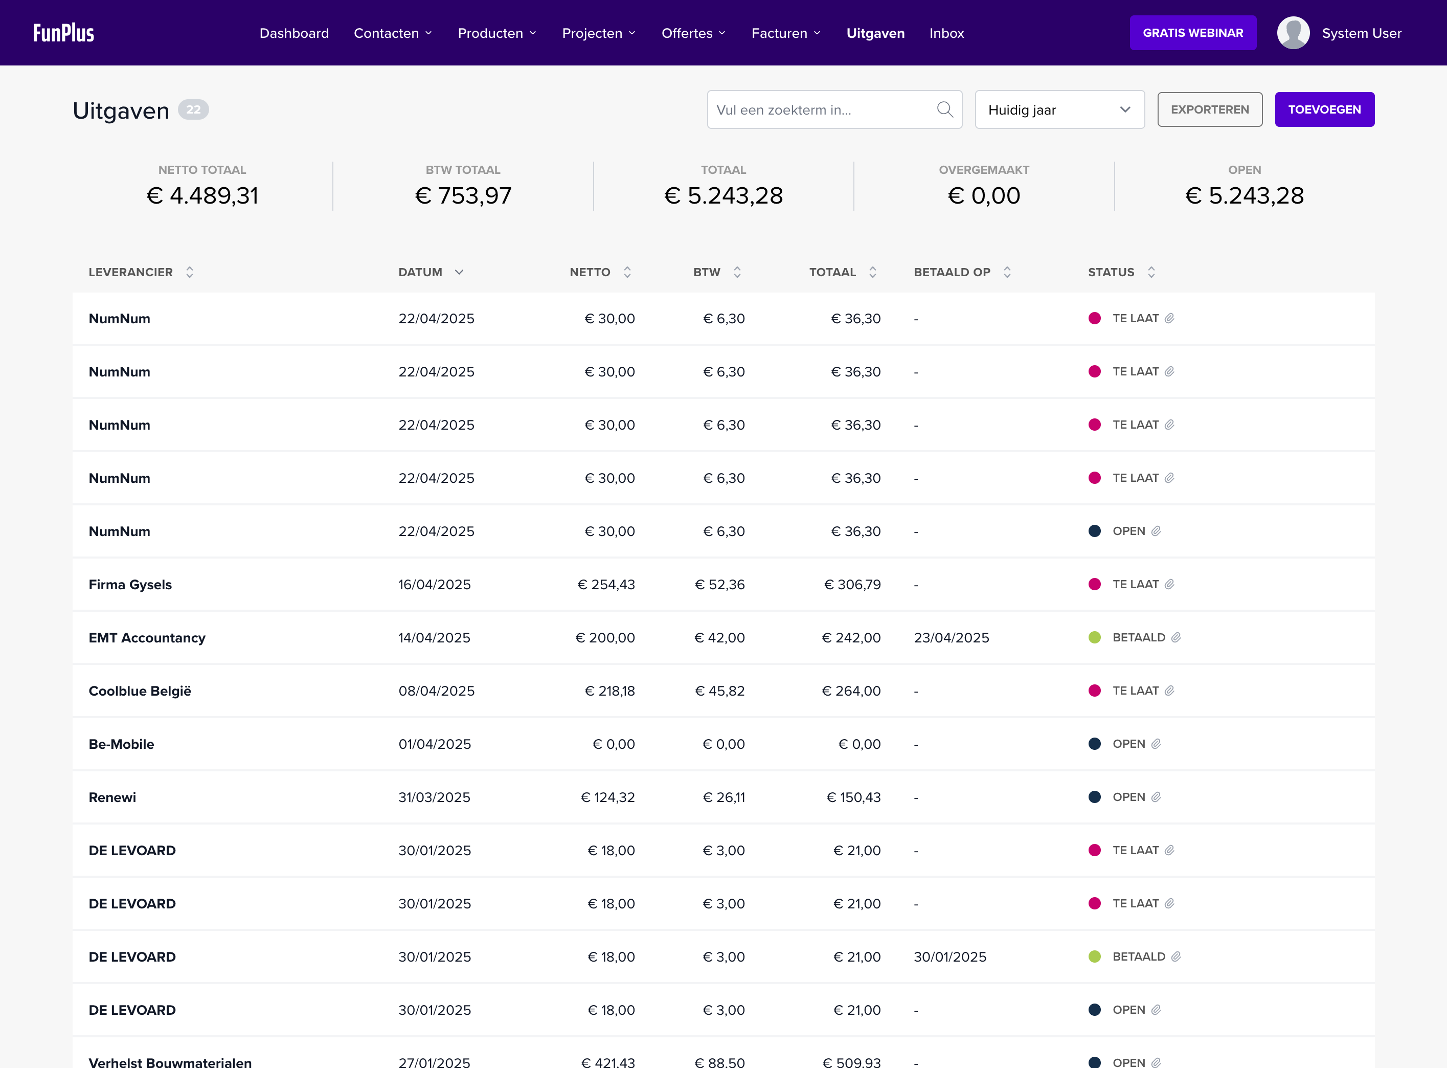The height and width of the screenshot is (1068, 1447).
Task: Click the System User avatar
Action: pyautogui.click(x=1293, y=33)
